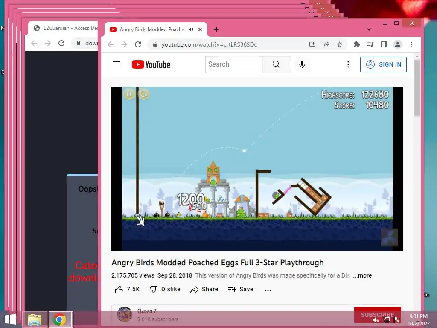
Task: Open Action Center flag in tray
Action: pyautogui.click(x=397, y=320)
